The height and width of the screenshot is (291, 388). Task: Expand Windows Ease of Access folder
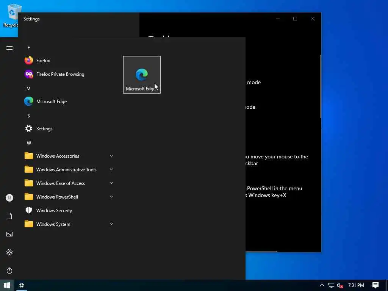pos(69,183)
